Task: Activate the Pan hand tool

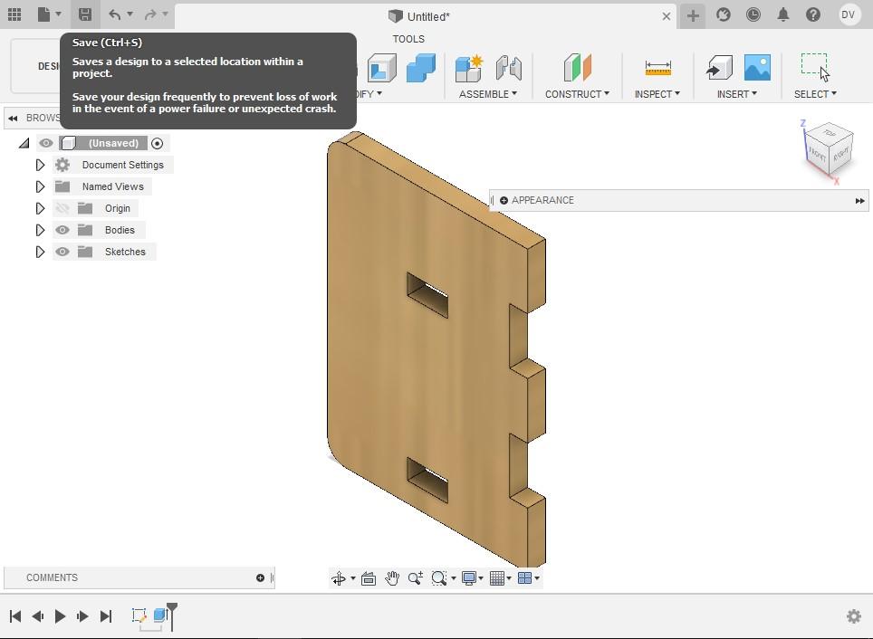Action: pos(392,578)
